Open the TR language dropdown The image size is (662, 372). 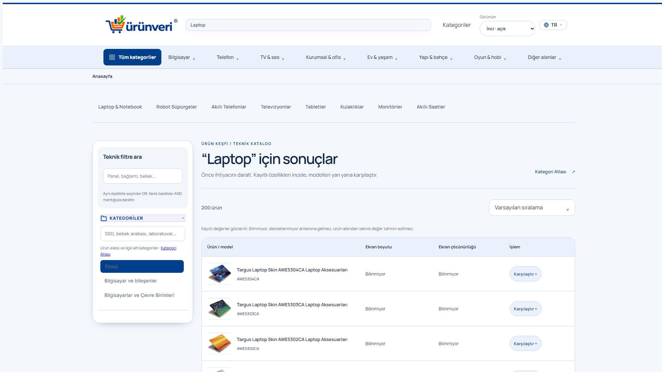[553, 25]
